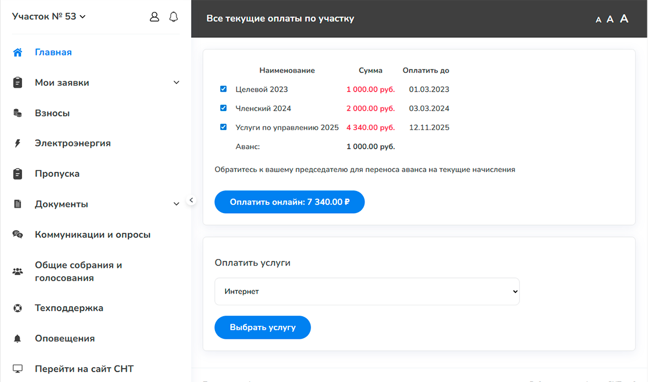Click the 4 340.00 руб. amount
The width and height of the screenshot is (648, 382).
[x=370, y=128]
